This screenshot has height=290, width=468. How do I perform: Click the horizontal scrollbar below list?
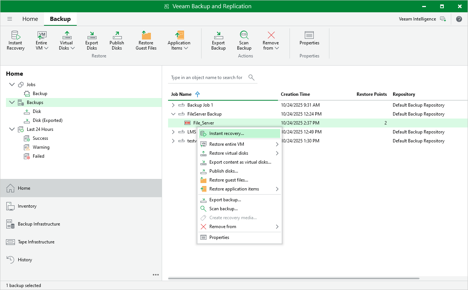click(x=294, y=278)
